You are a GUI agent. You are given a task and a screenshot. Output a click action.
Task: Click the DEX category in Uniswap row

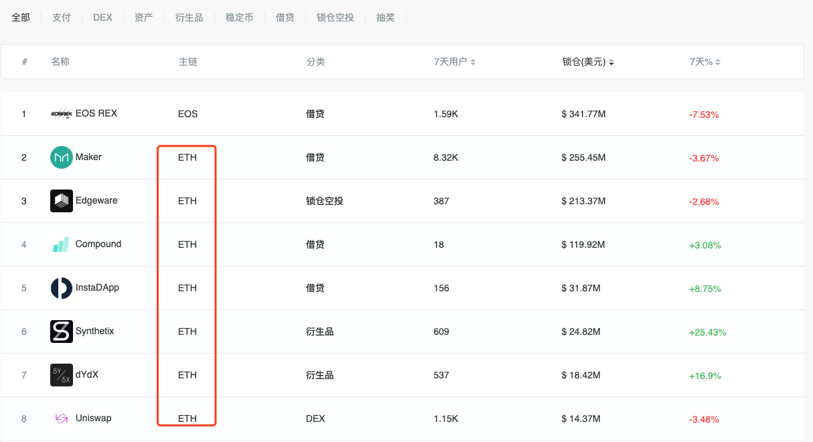(315, 419)
